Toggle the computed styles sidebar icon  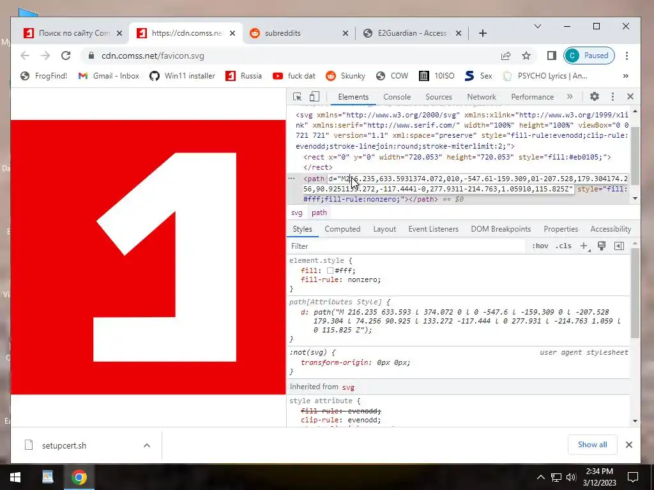tap(620, 246)
